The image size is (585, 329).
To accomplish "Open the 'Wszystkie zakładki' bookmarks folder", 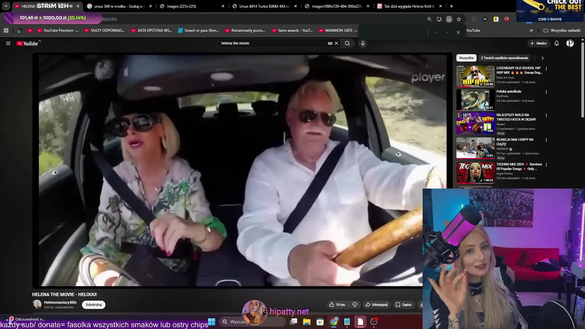I will (x=562, y=31).
